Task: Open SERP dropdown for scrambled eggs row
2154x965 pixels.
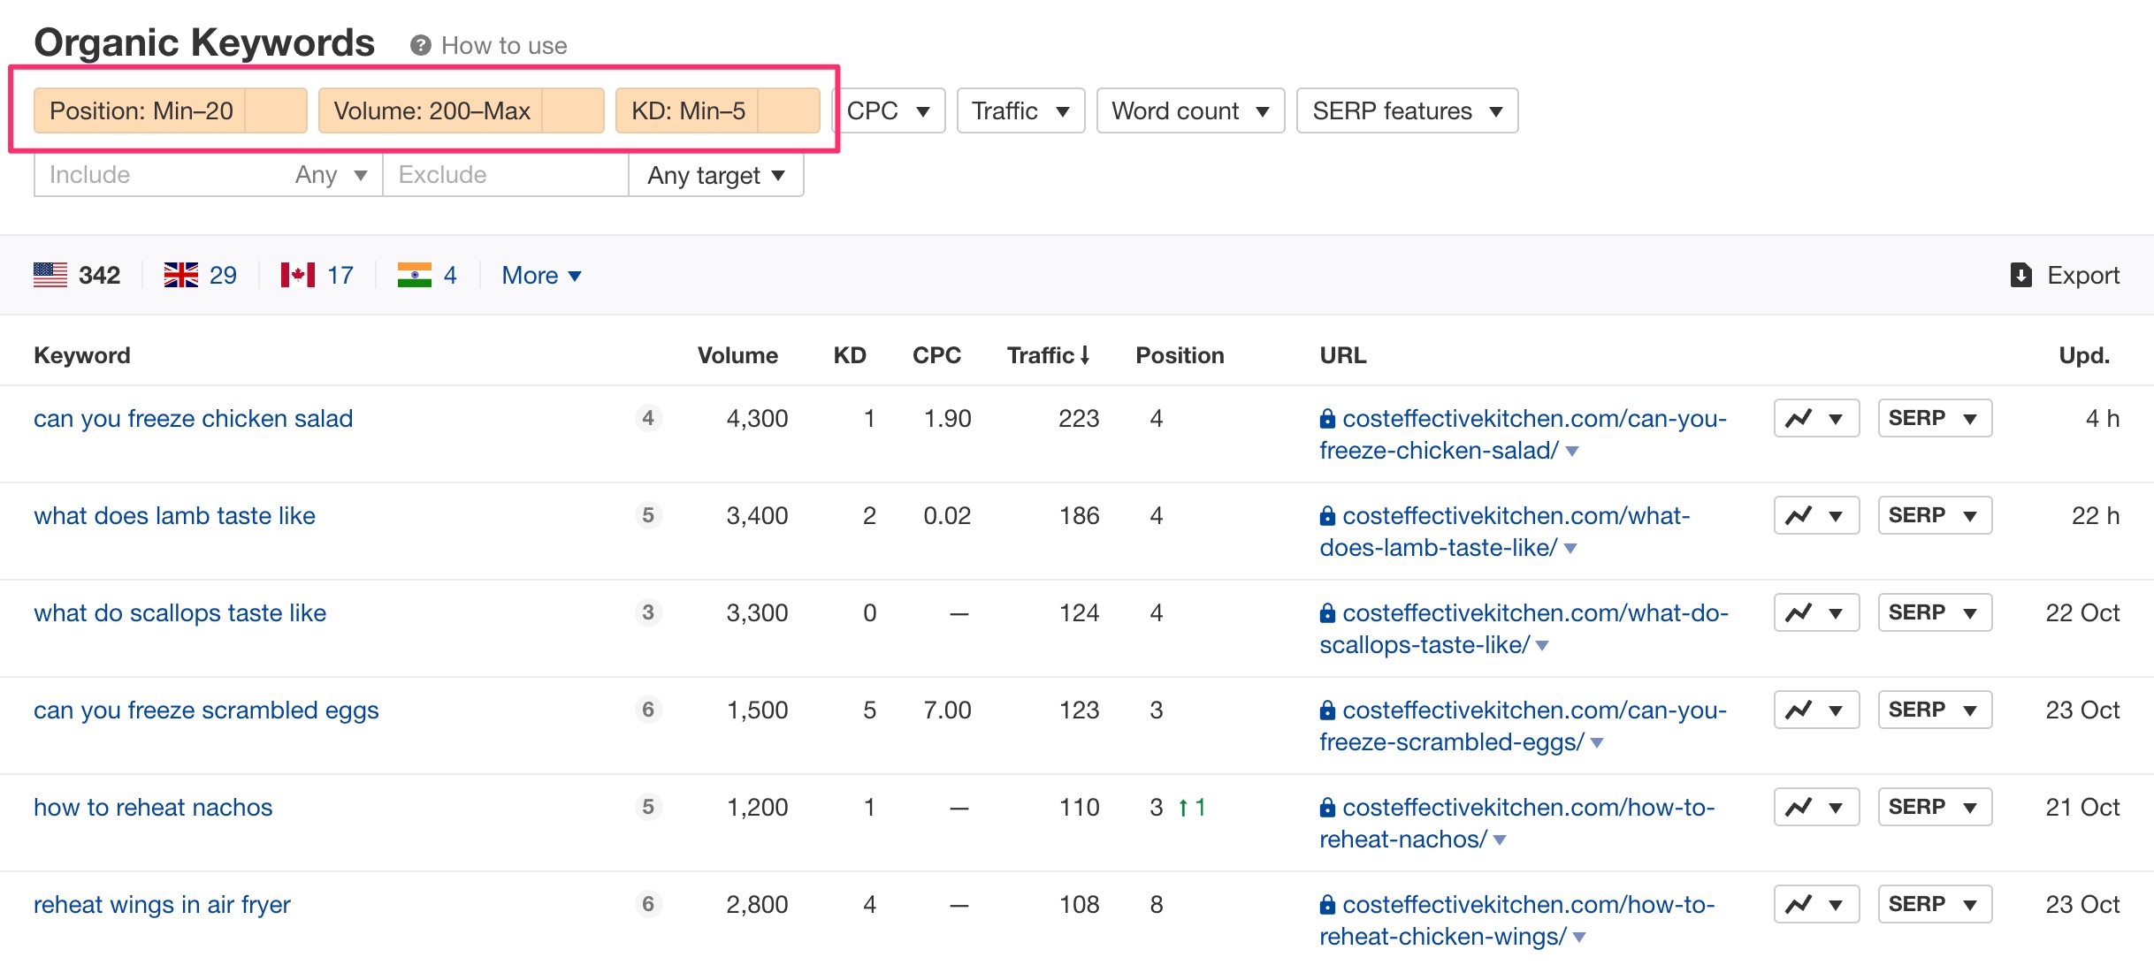Action: (1935, 710)
